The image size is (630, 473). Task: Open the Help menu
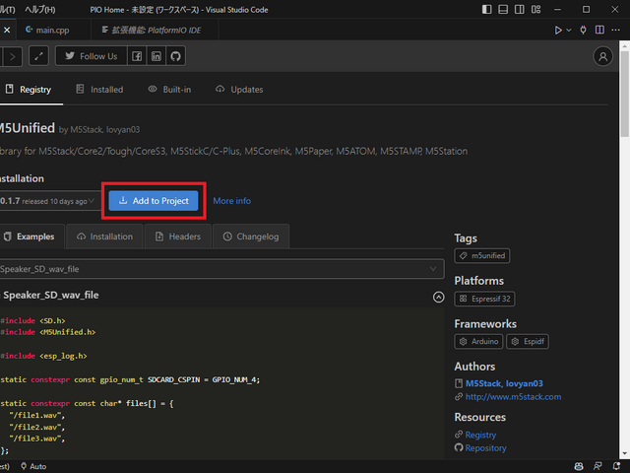click(x=40, y=9)
